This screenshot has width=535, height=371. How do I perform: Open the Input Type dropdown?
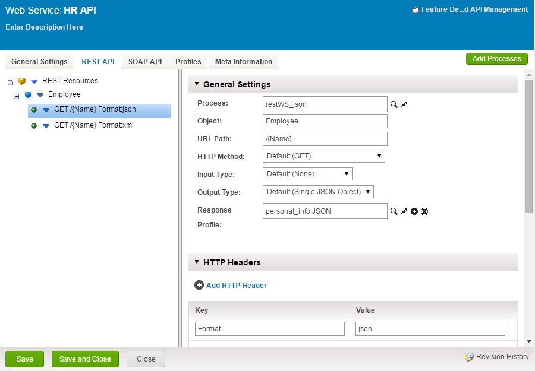pyautogui.click(x=307, y=174)
